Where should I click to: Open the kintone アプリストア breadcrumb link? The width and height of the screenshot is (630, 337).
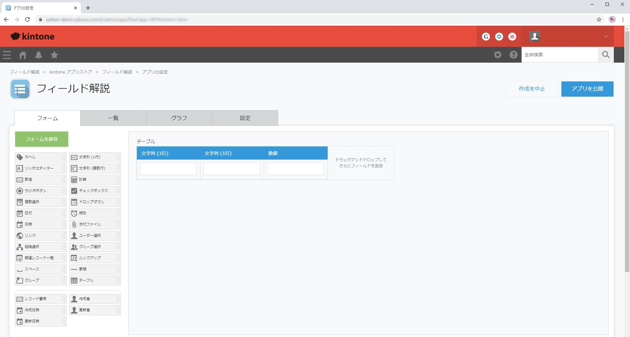pos(71,72)
